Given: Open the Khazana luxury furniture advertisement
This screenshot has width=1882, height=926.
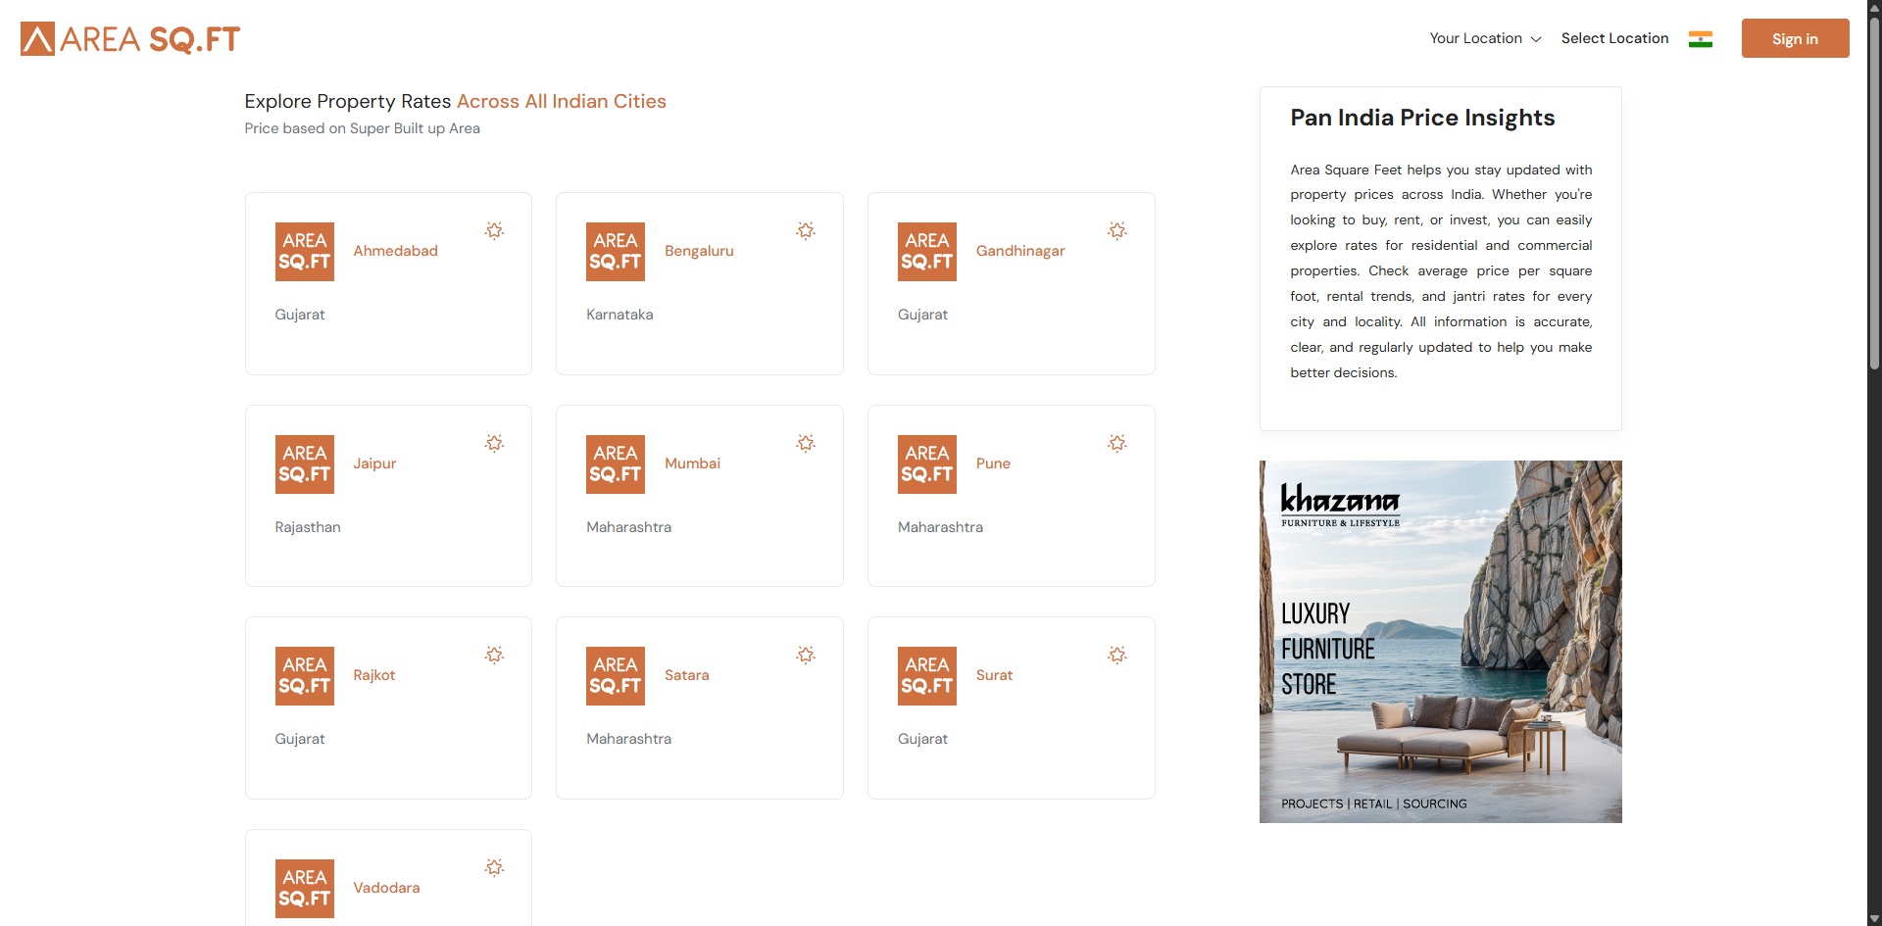Looking at the screenshot, I should [x=1440, y=642].
